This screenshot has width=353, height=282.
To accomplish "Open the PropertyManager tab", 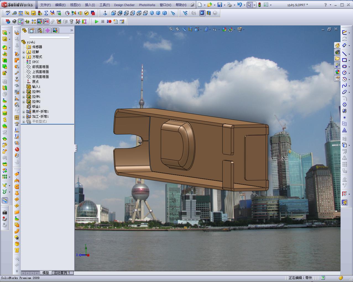I will point(32,30).
